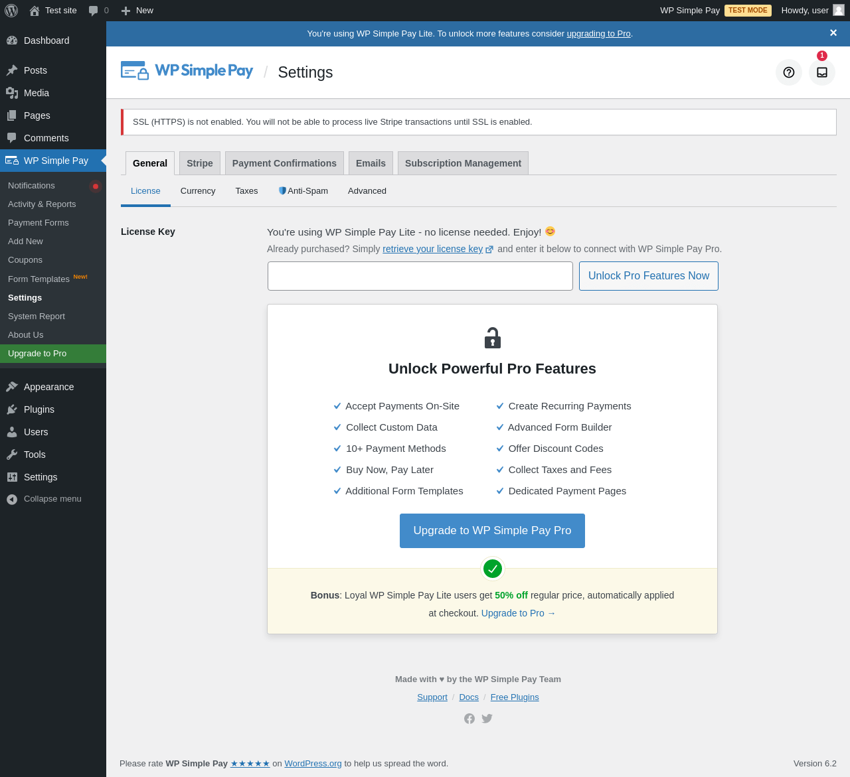
Task: Click the user avatar in admin bar
Action: tap(839, 10)
